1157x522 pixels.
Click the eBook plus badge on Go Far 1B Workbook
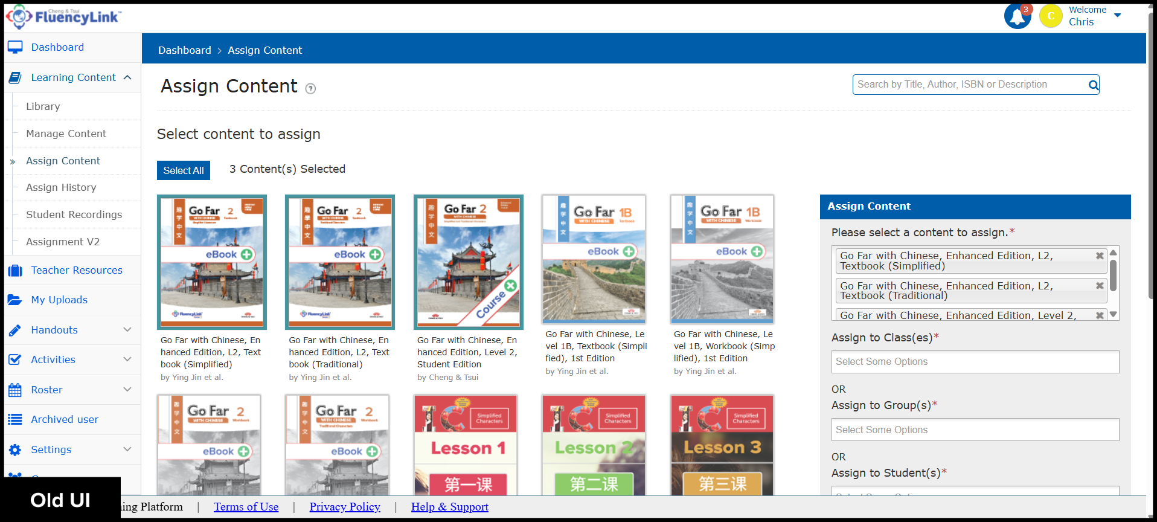coord(757,251)
